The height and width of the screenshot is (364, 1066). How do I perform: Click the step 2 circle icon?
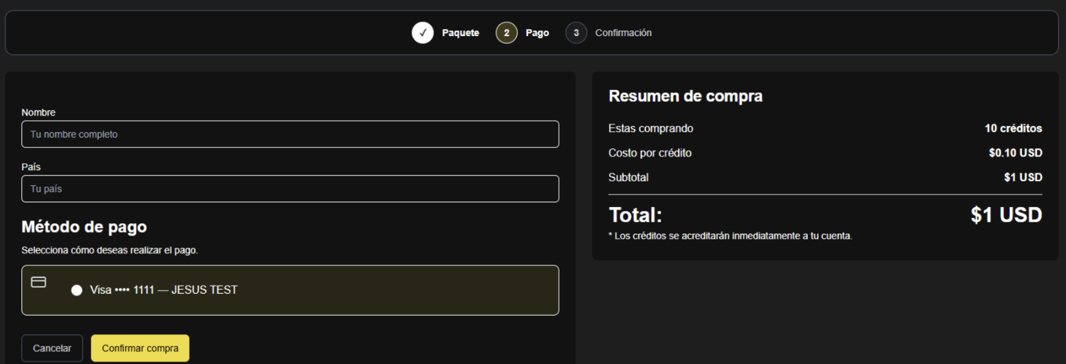click(507, 32)
